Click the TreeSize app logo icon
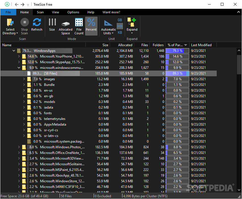 (7, 4)
